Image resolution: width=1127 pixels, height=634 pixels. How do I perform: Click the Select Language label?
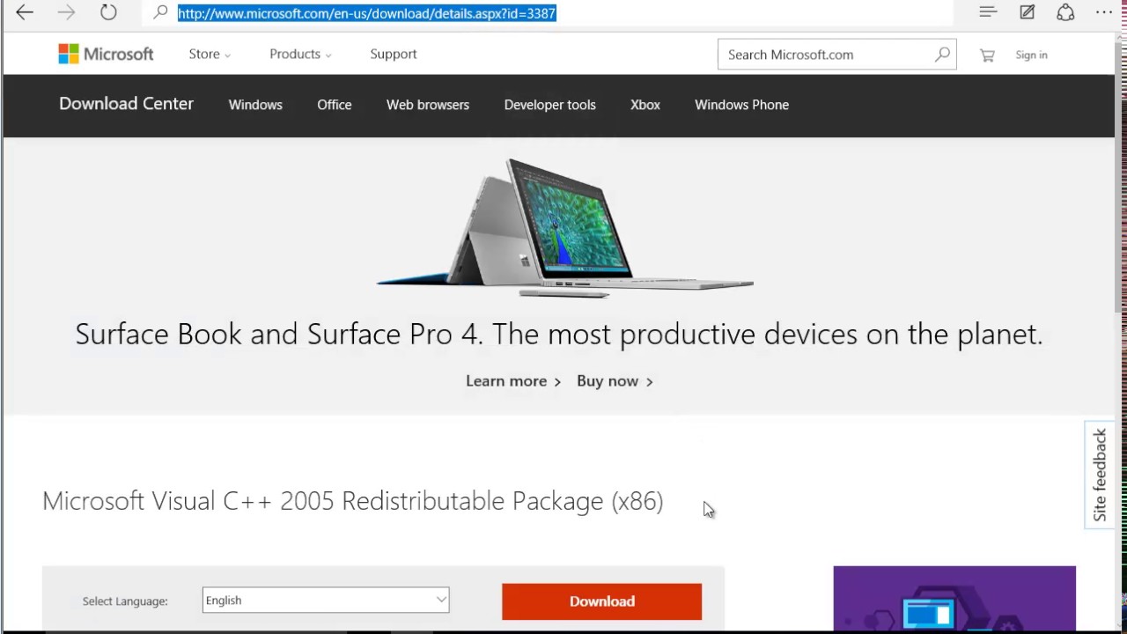coord(125,601)
